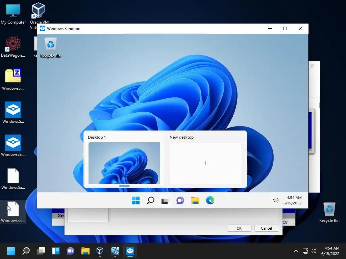Select the WindowsS... zip folder icon

click(x=13, y=80)
